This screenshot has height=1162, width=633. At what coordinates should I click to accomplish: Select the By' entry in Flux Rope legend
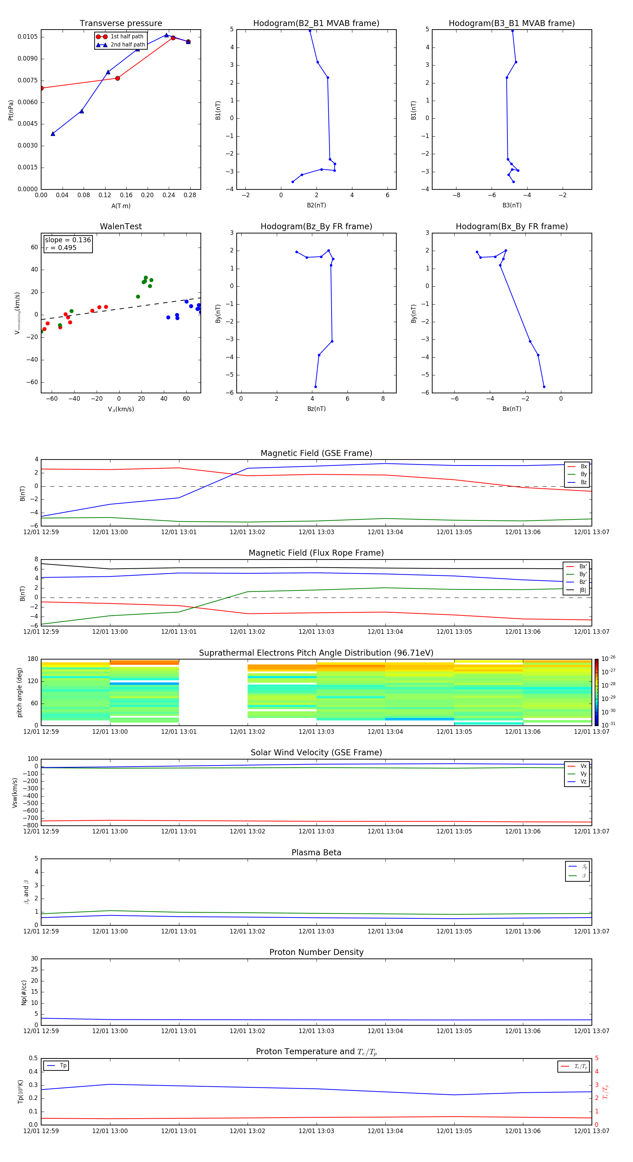tap(577, 574)
